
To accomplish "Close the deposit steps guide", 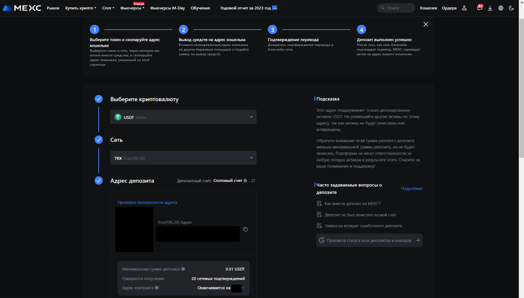I will pos(426,24).
